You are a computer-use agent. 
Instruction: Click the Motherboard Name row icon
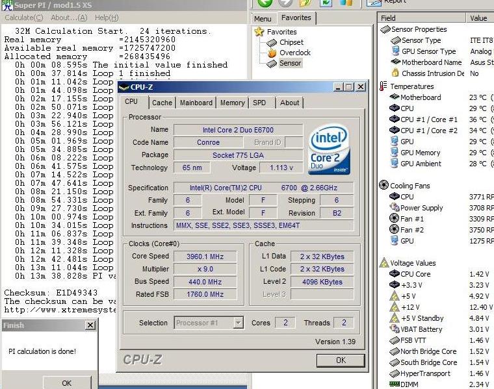(395, 62)
